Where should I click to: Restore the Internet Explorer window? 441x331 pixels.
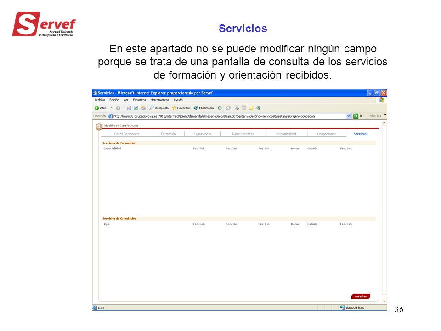[x=377, y=93]
